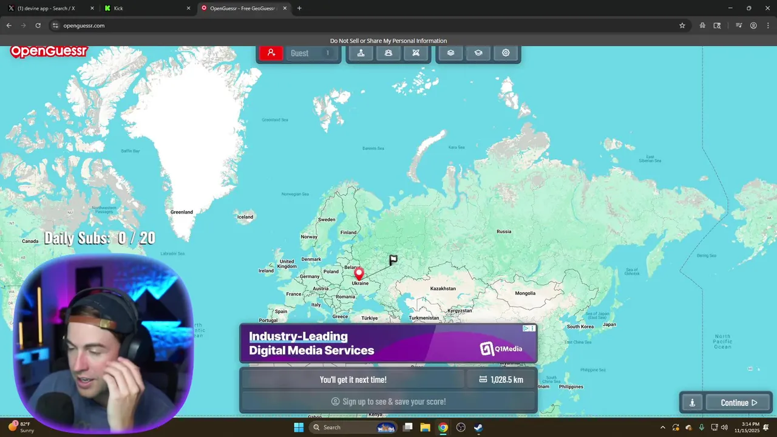View site information icon in address bar
The height and width of the screenshot is (437, 777).
[x=55, y=25]
